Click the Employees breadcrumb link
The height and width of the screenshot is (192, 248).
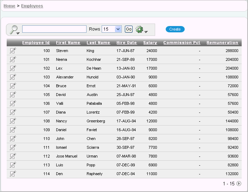click(x=32, y=6)
